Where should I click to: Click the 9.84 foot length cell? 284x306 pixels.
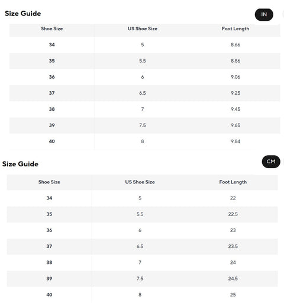tap(235, 141)
